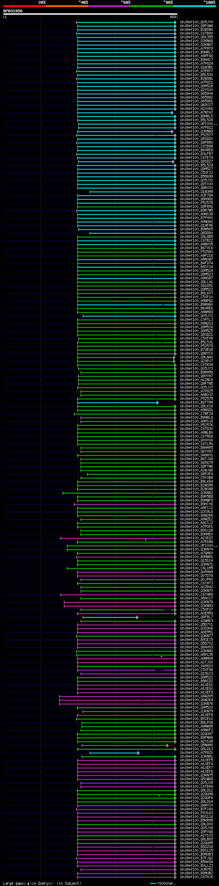This screenshot has height=886, width=219.
Task: Select the UniRef100_Q0JP80 entry
Action: click(196, 580)
